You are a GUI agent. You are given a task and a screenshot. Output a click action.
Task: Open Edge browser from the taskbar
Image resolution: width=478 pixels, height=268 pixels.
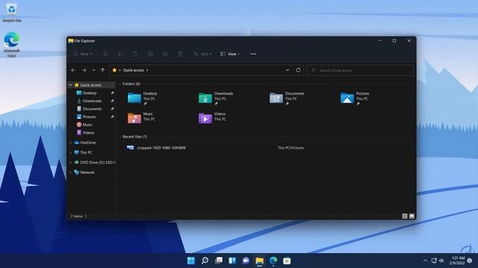(273, 261)
